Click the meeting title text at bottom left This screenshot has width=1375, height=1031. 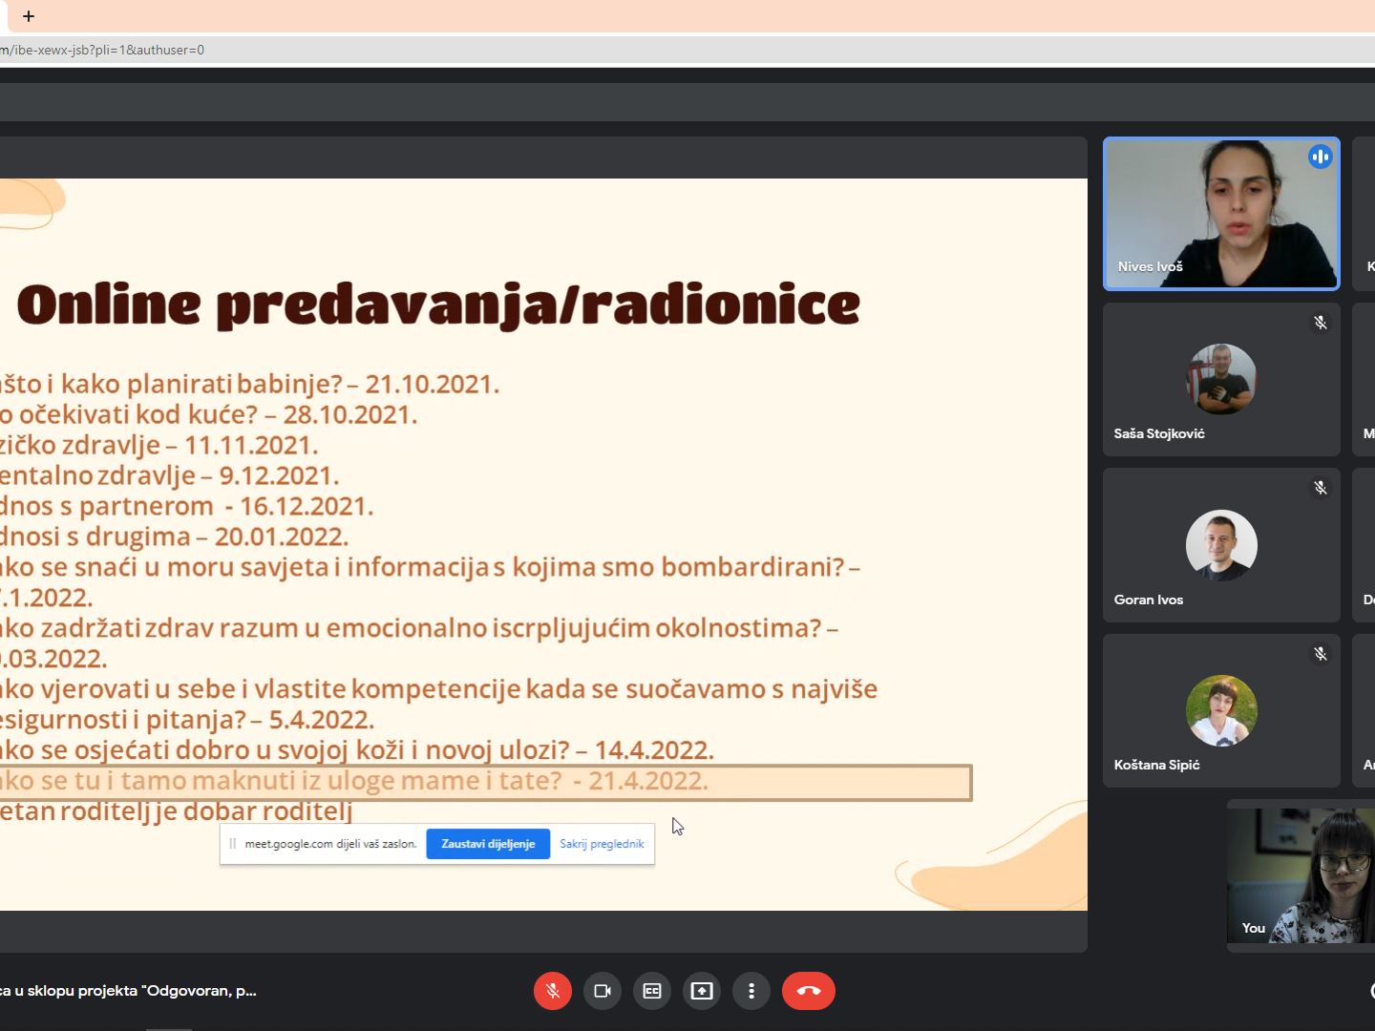[128, 991]
